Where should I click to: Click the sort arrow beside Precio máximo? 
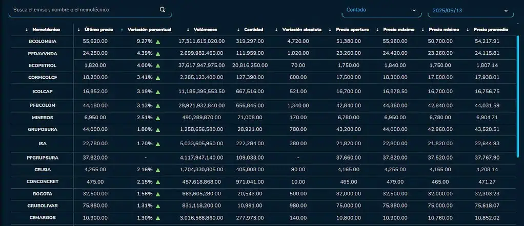[378, 30]
